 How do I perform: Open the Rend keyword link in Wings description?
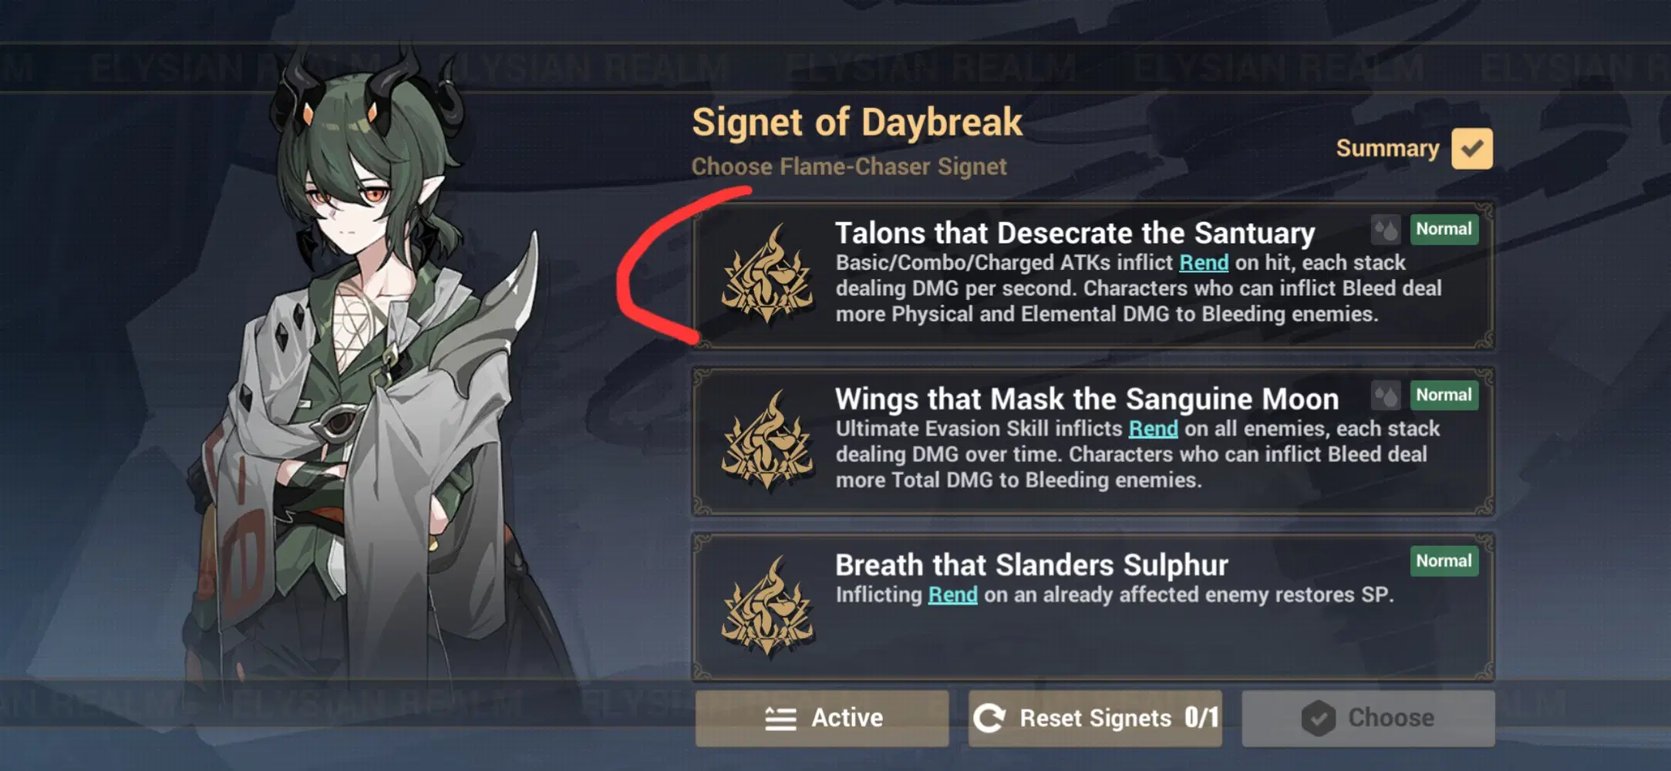(x=1153, y=429)
